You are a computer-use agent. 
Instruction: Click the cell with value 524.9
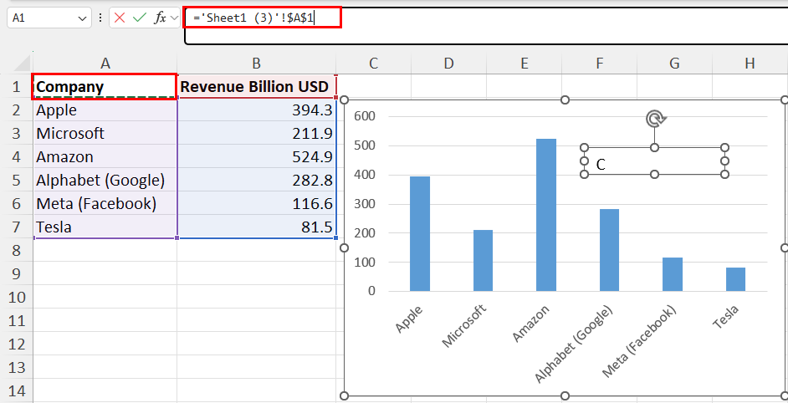(256, 157)
